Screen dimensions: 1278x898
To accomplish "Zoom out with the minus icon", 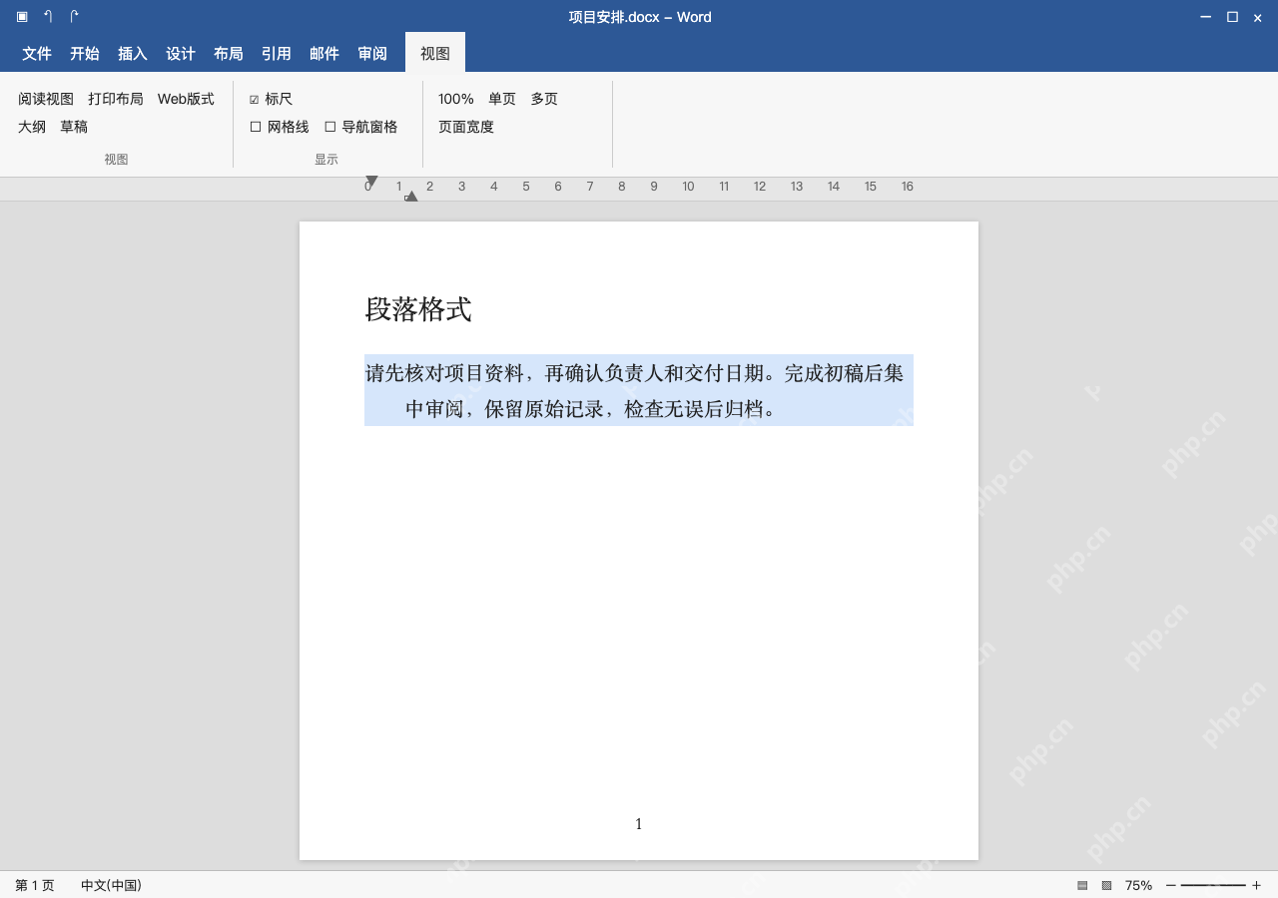I will tap(1170, 885).
